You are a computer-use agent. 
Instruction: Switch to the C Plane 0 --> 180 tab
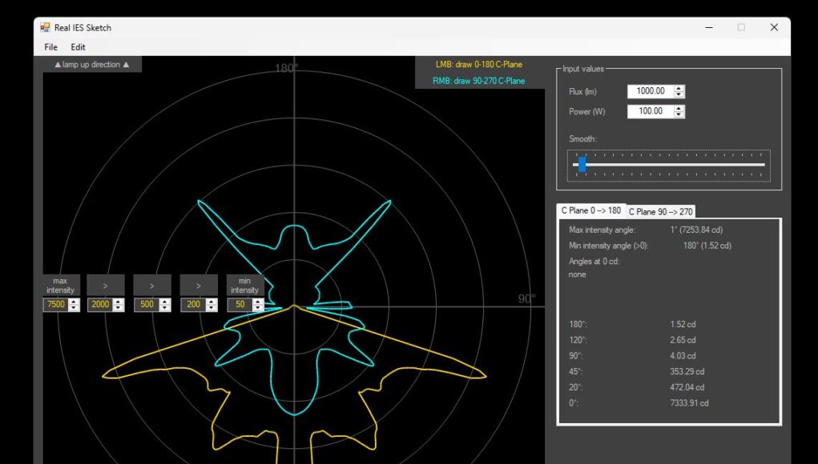(x=591, y=210)
